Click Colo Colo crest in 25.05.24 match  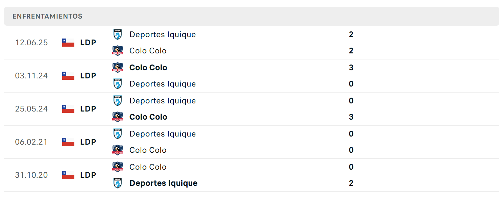[118, 117]
